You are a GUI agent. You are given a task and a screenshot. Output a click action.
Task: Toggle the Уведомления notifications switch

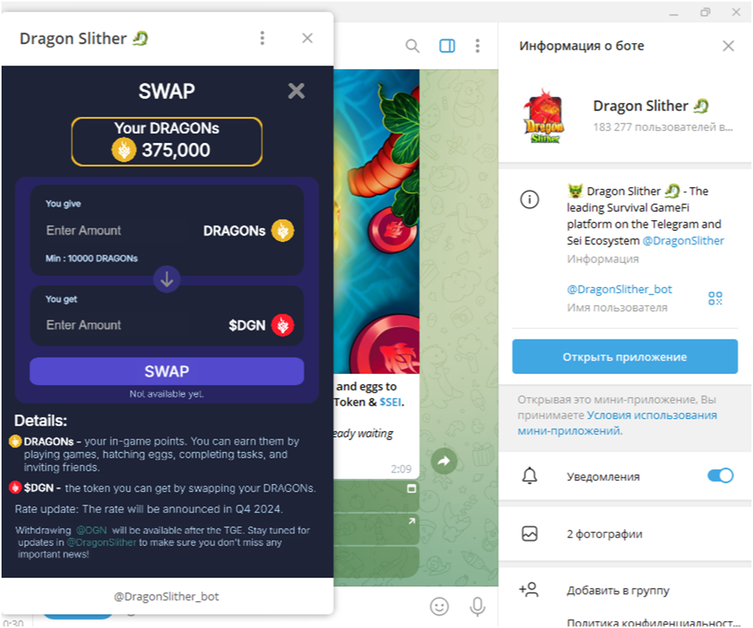[720, 476]
